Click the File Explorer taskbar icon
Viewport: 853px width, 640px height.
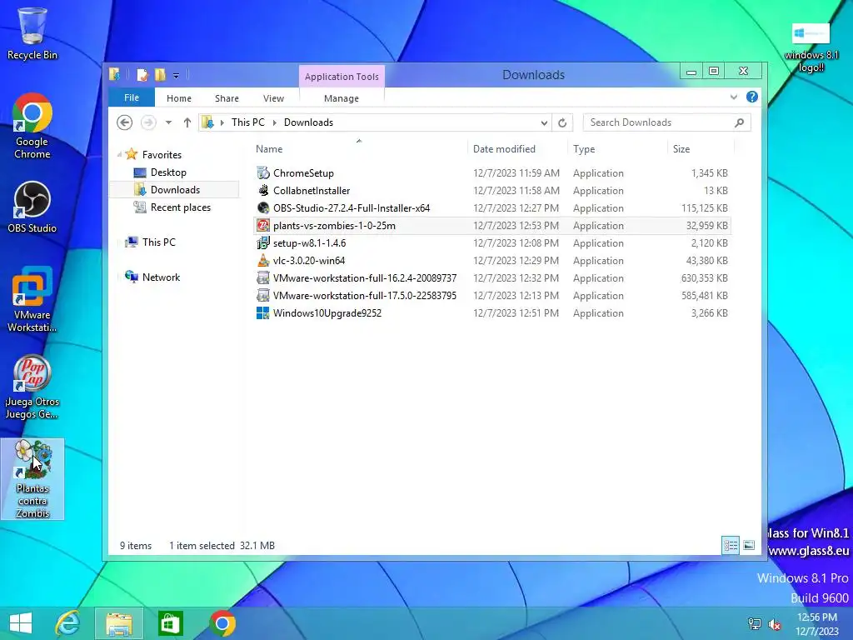pyautogui.click(x=119, y=623)
